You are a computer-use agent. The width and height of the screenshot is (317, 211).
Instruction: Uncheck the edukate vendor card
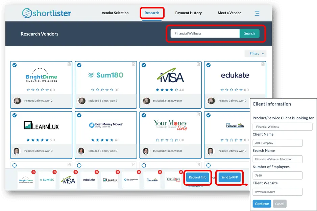point(209,65)
